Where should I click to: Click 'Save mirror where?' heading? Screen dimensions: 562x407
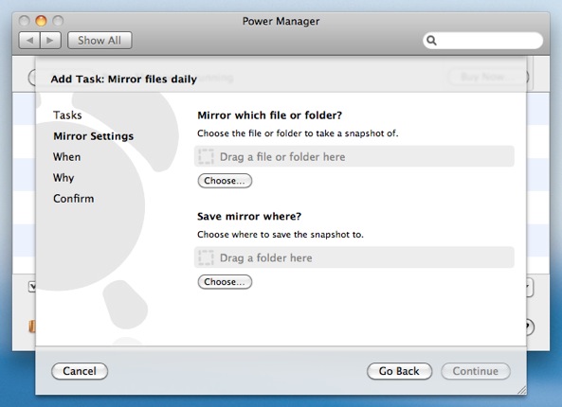249,216
